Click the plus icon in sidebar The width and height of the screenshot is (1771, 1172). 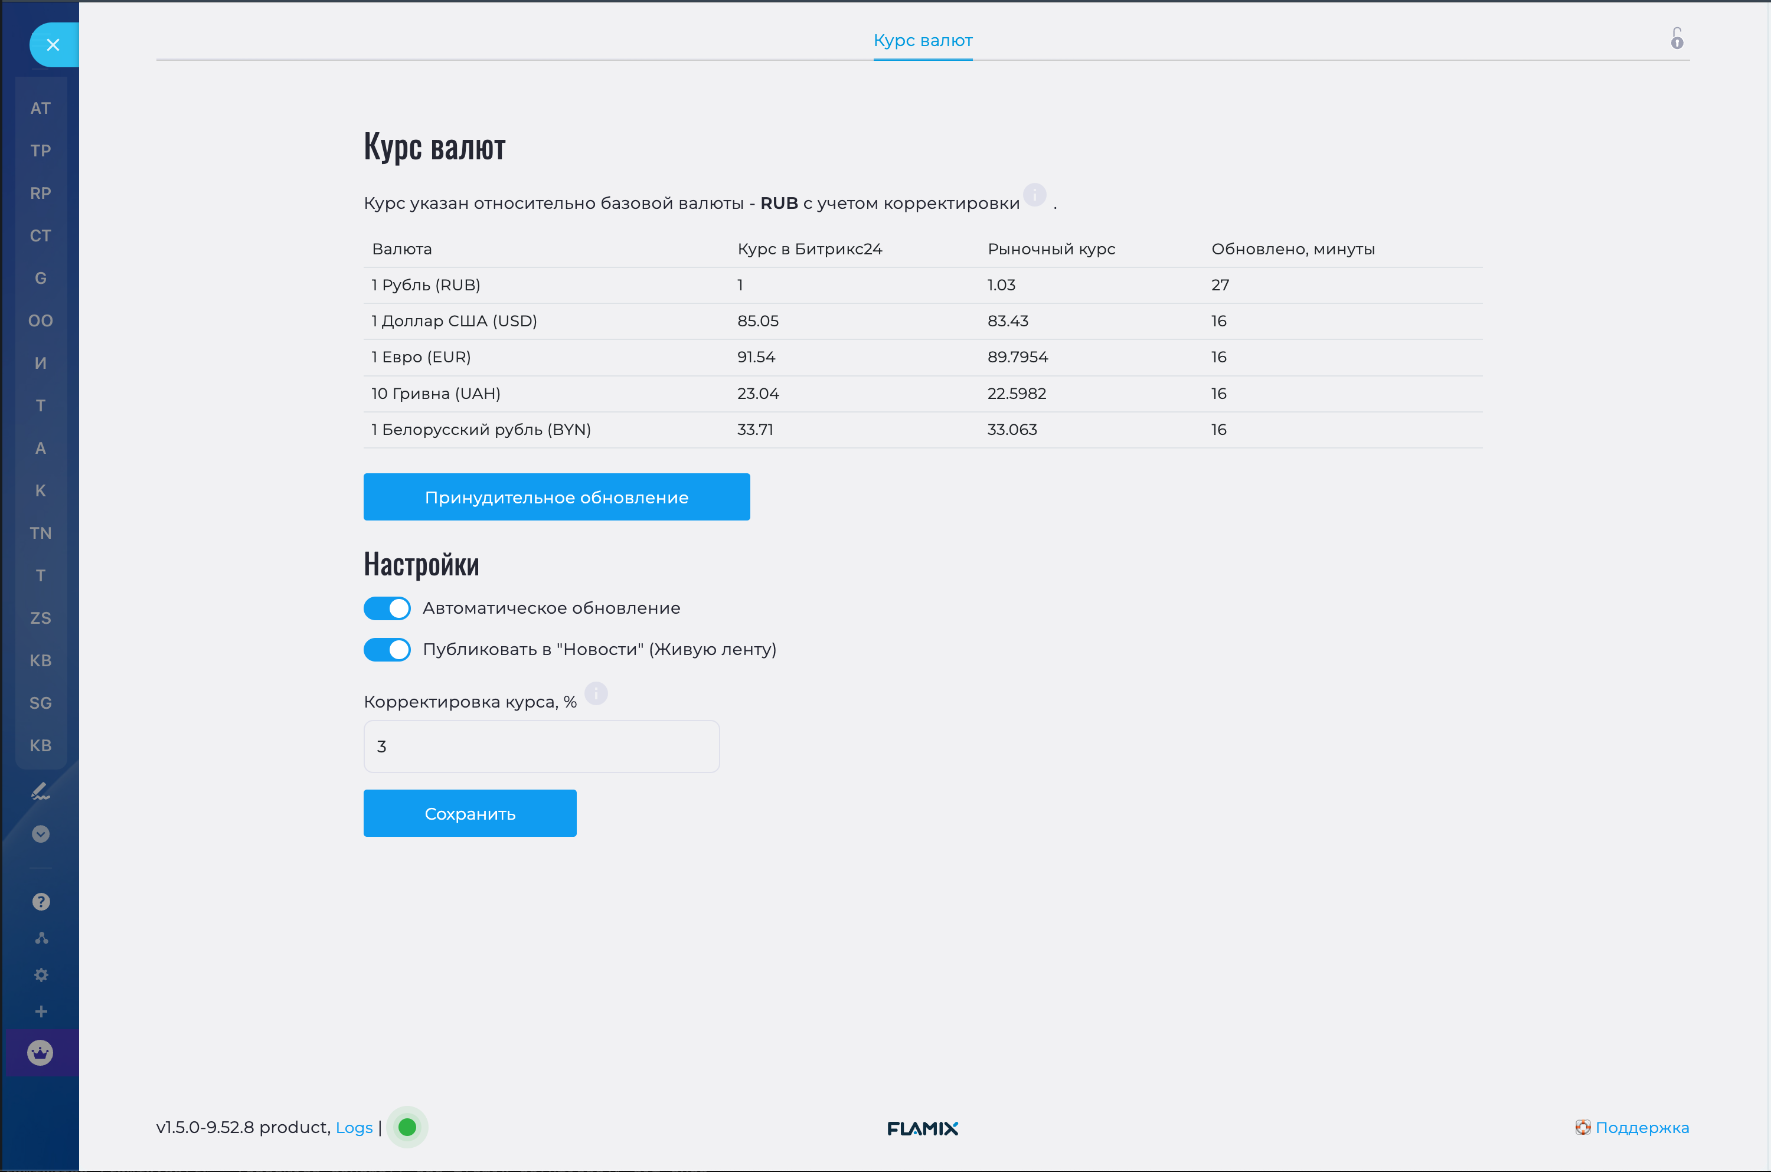point(41,1011)
